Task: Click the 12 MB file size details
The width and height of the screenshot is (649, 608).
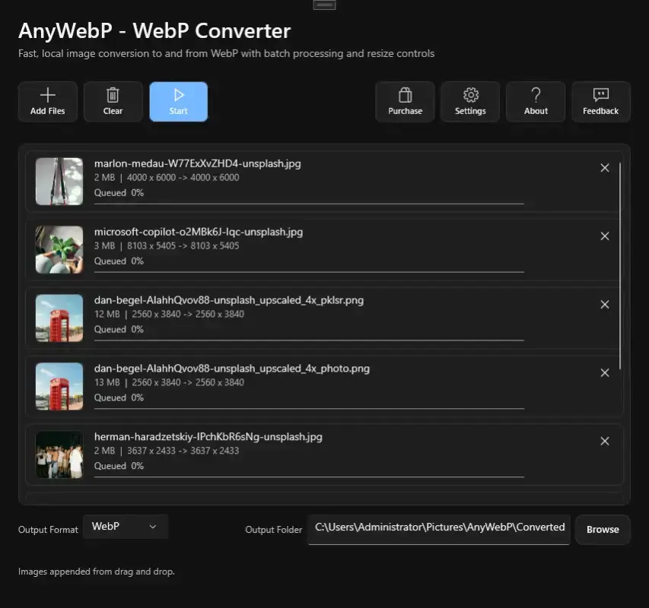Action: [x=169, y=314]
